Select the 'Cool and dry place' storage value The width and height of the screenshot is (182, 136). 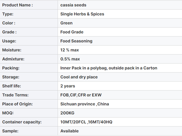point(79,77)
